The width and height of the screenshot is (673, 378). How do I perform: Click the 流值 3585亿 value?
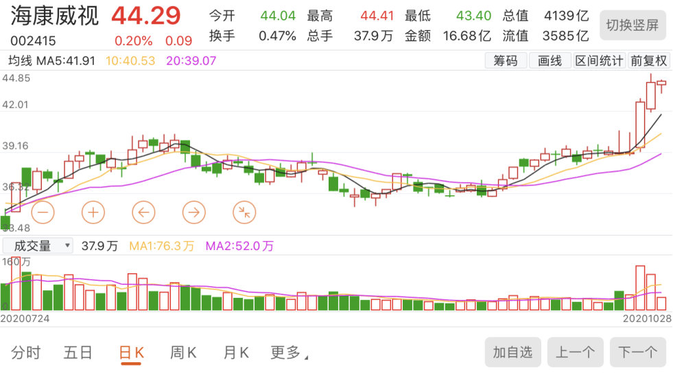point(566,36)
